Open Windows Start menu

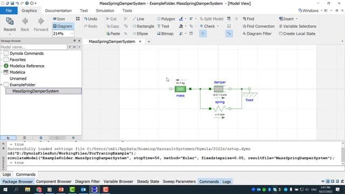coord(5,190)
